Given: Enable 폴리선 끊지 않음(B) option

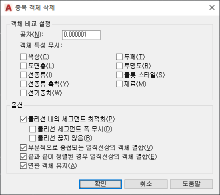Looking at the screenshot, I should (32, 138).
